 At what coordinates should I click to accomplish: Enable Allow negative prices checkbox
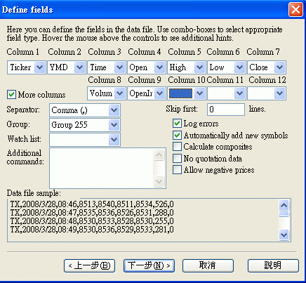[177, 170]
